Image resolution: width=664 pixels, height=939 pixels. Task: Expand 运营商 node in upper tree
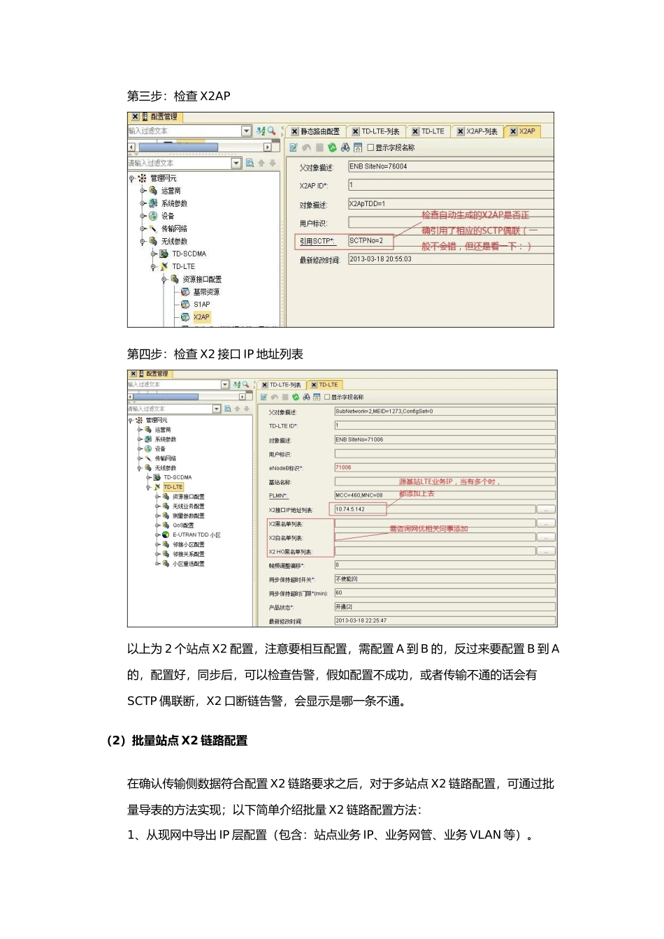(x=142, y=191)
